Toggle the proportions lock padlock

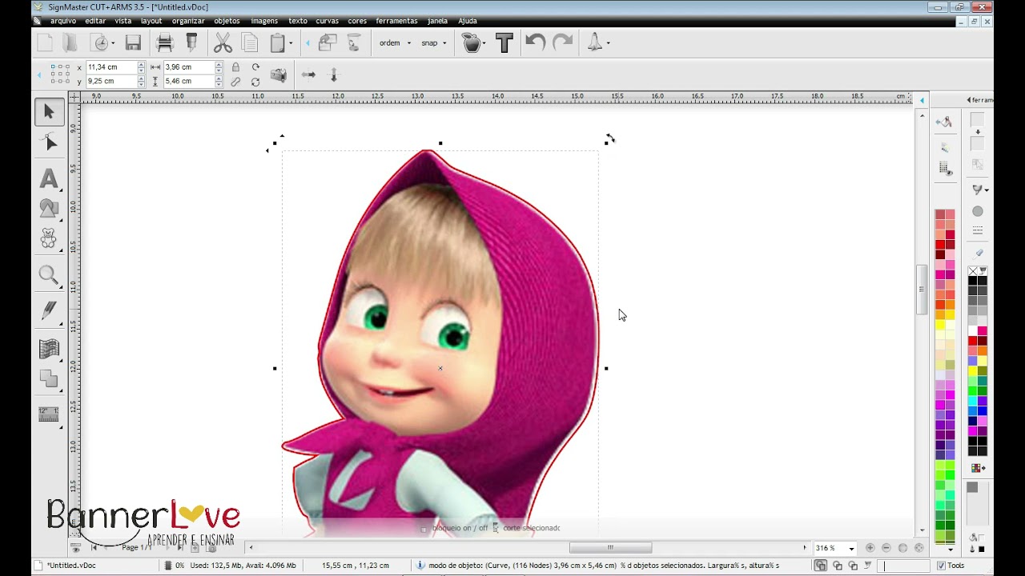(x=235, y=67)
